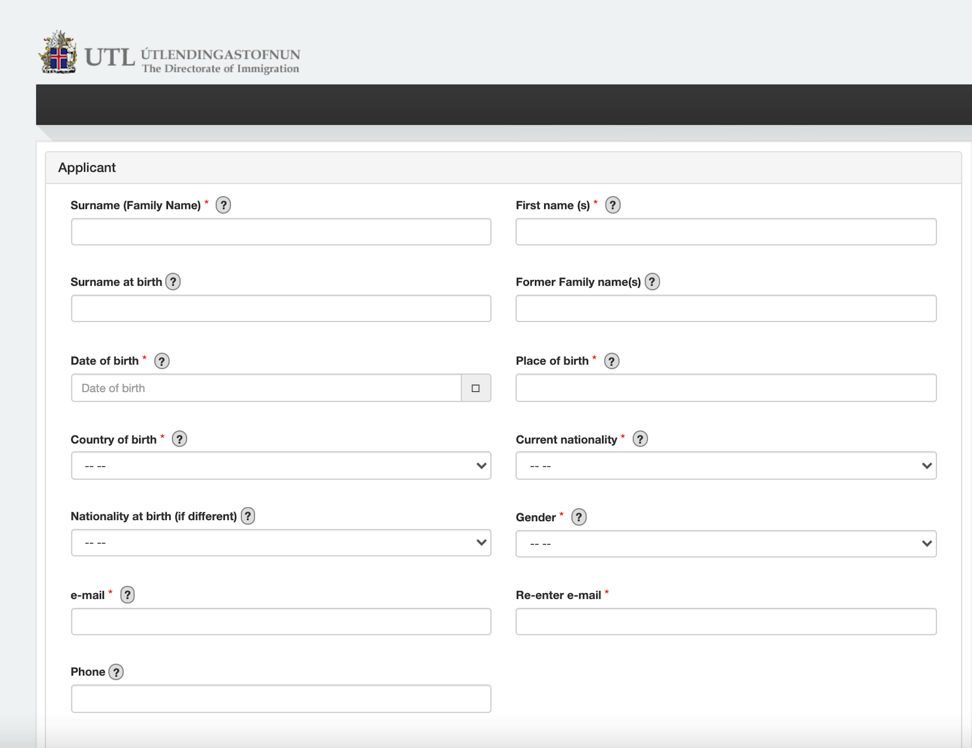Viewport: 972px width, 748px height.
Task: Click into the First name (s) field
Action: point(726,231)
